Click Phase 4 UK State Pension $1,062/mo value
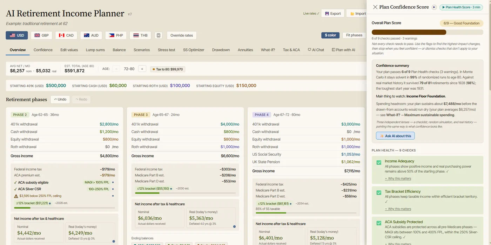The height and width of the screenshot is (245, 491). point(351,162)
